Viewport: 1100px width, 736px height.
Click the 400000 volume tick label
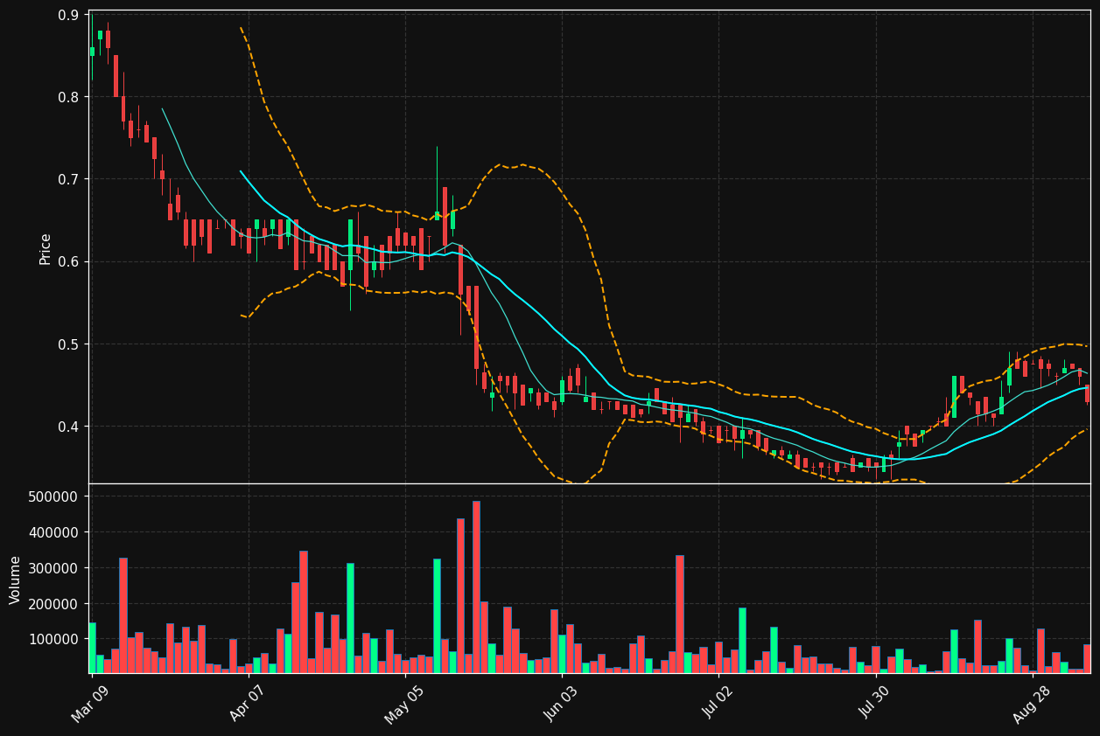pos(55,532)
